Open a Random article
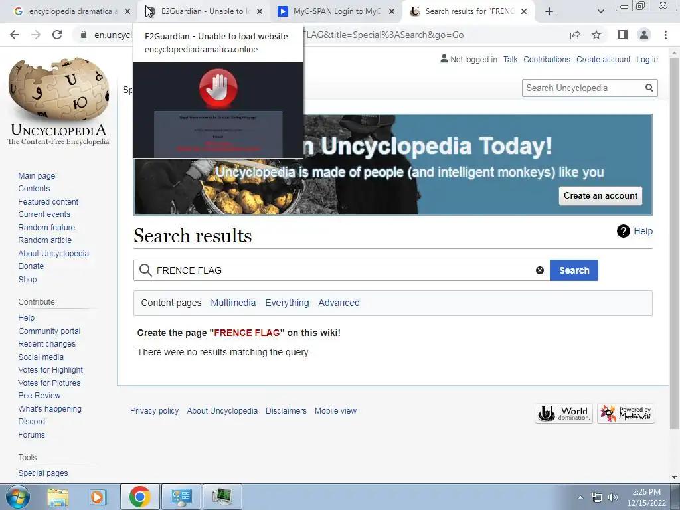 click(x=44, y=240)
